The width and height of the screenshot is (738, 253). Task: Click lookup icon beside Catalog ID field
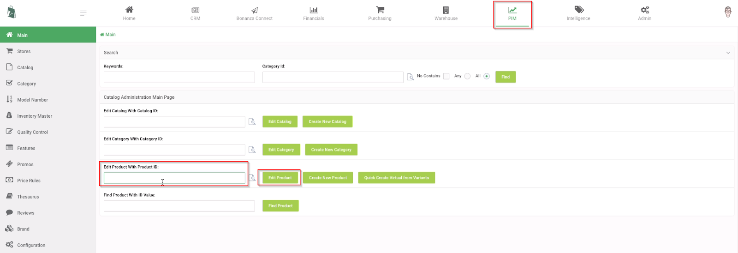(x=252, y=122)
